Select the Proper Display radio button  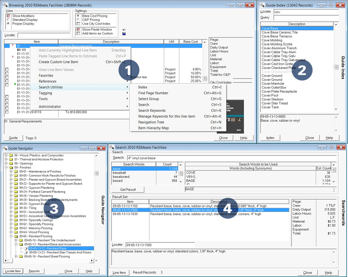click(9, 23)
